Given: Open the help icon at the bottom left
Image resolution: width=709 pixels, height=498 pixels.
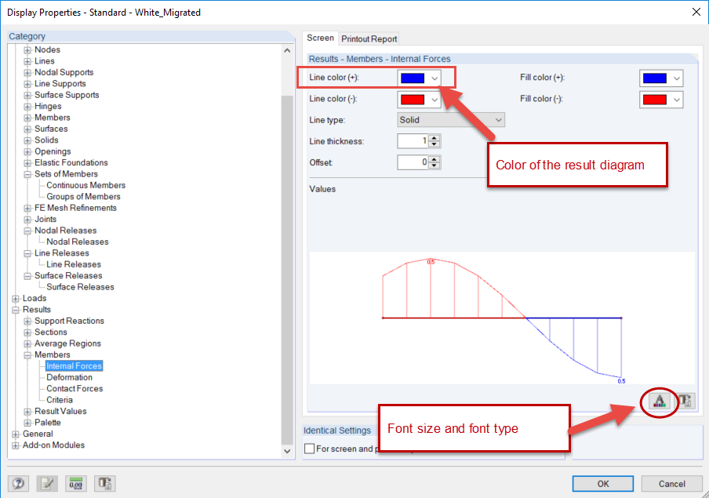Looking at the screenshot, I should 18,483.
